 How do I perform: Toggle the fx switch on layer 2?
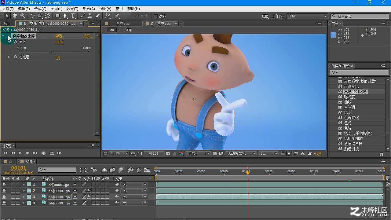[x=89, y=191]
